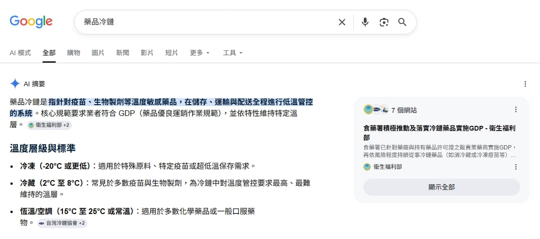Click the article snippet starting 食藥署已針對藥廠
Viewport: 540px width, 239px height.
tap(440, 151)
